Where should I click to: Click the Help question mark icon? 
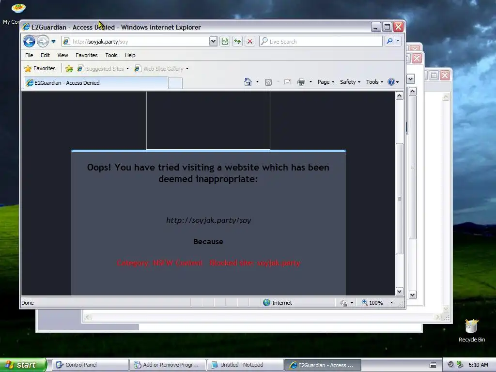pyautogui.click(x=391, y=82)
